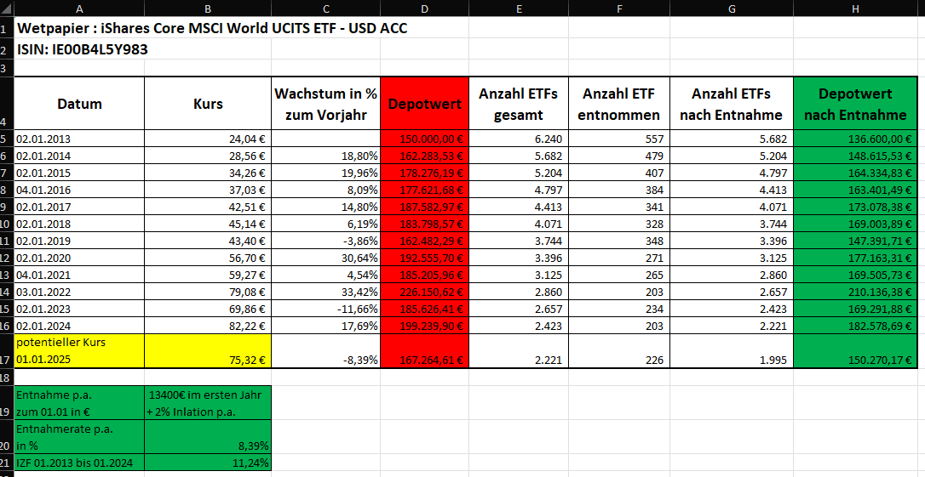Click date cell 02.01.2020
The image size is (925, 477).
tap(79, 258)
